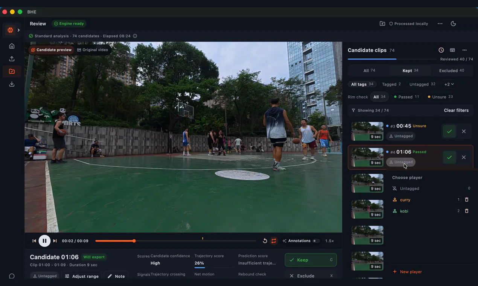The width and height of the screenshot is (478, 286).
Task: Skip to next clip
Action: coord(55,241)
